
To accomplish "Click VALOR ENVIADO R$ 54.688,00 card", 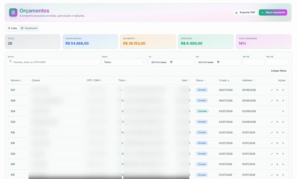I will tap(90, 42).
